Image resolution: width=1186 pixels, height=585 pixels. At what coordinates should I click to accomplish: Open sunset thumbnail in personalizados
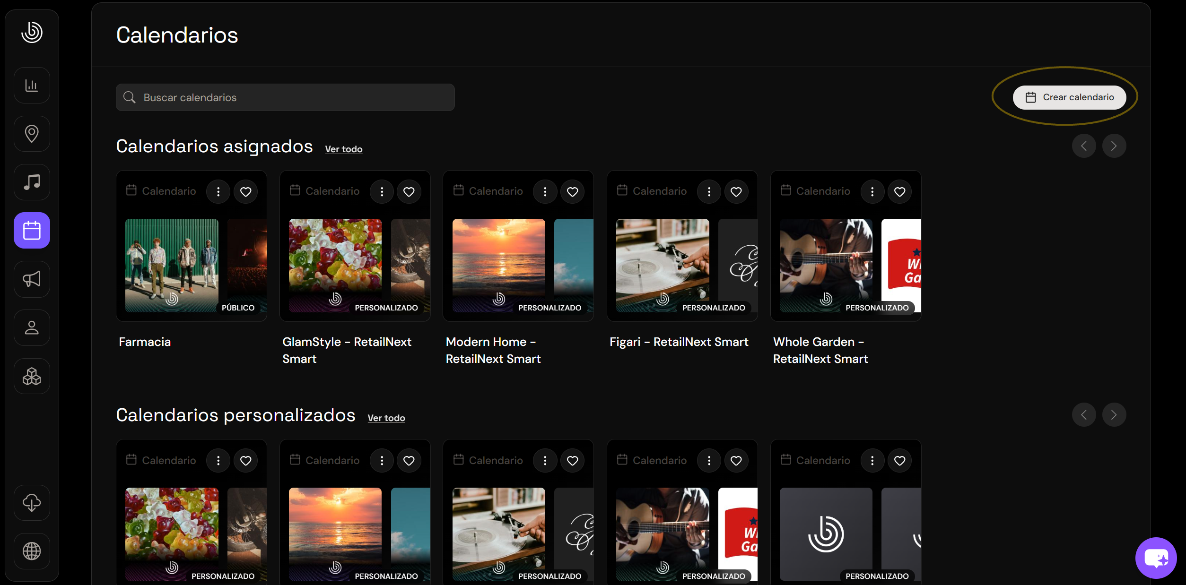coord(335,534)
